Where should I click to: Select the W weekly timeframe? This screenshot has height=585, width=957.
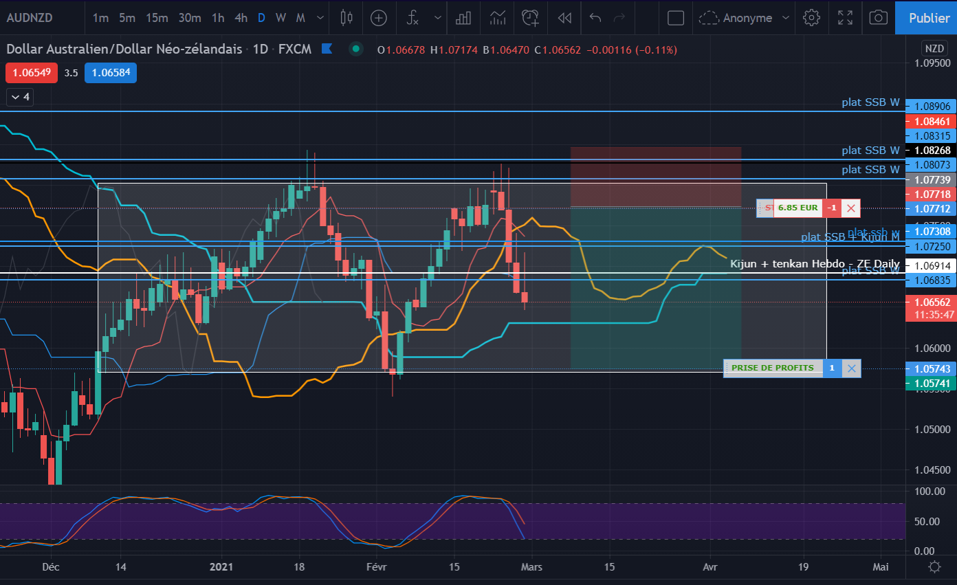click(x=280, y=18)
